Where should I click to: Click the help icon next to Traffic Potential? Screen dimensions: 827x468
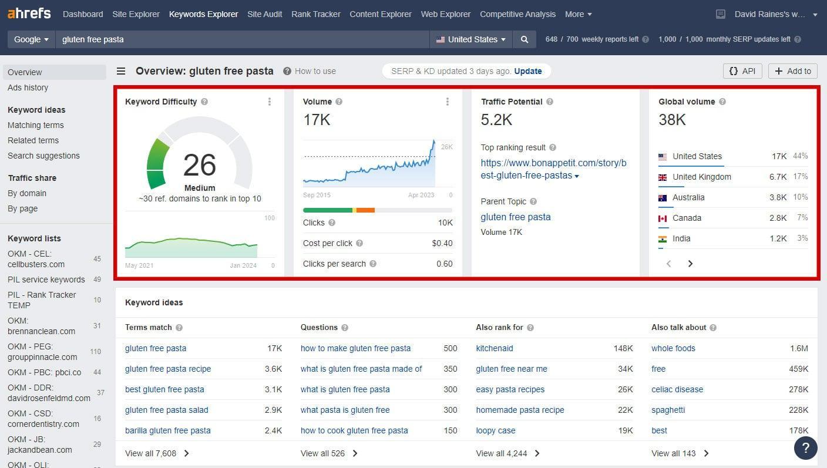point(550,101)
